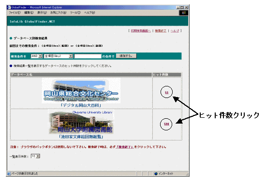Open the 表示(V) menu
Screen dimensions: 266x182
tap(42, 13)
